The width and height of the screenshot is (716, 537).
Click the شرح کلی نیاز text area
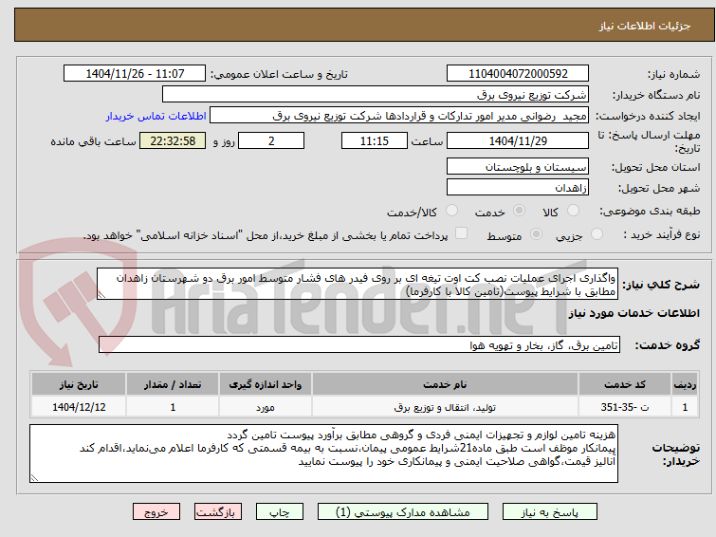358,285
